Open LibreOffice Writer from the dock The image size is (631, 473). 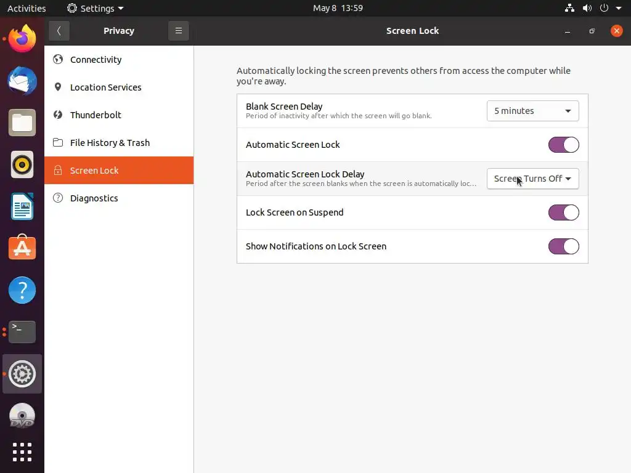(22, 206)
